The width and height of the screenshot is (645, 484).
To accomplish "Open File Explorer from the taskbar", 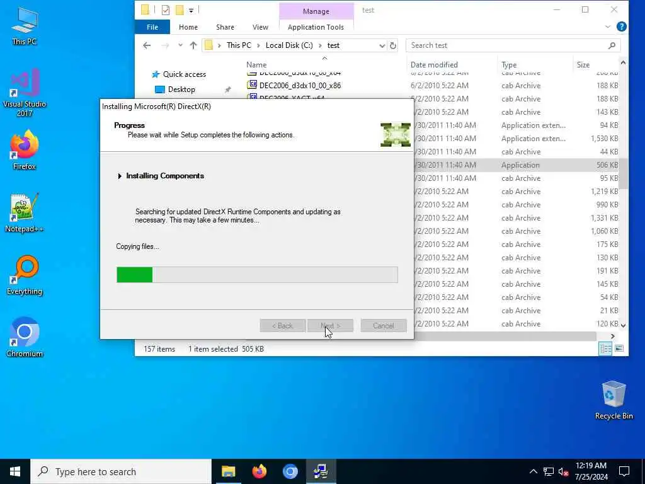I will click(228, 471).
